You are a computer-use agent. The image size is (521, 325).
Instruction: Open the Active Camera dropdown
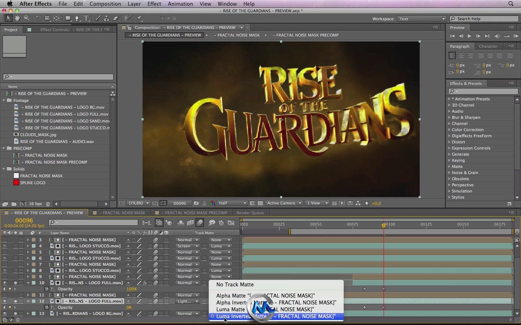pos(284,203)
